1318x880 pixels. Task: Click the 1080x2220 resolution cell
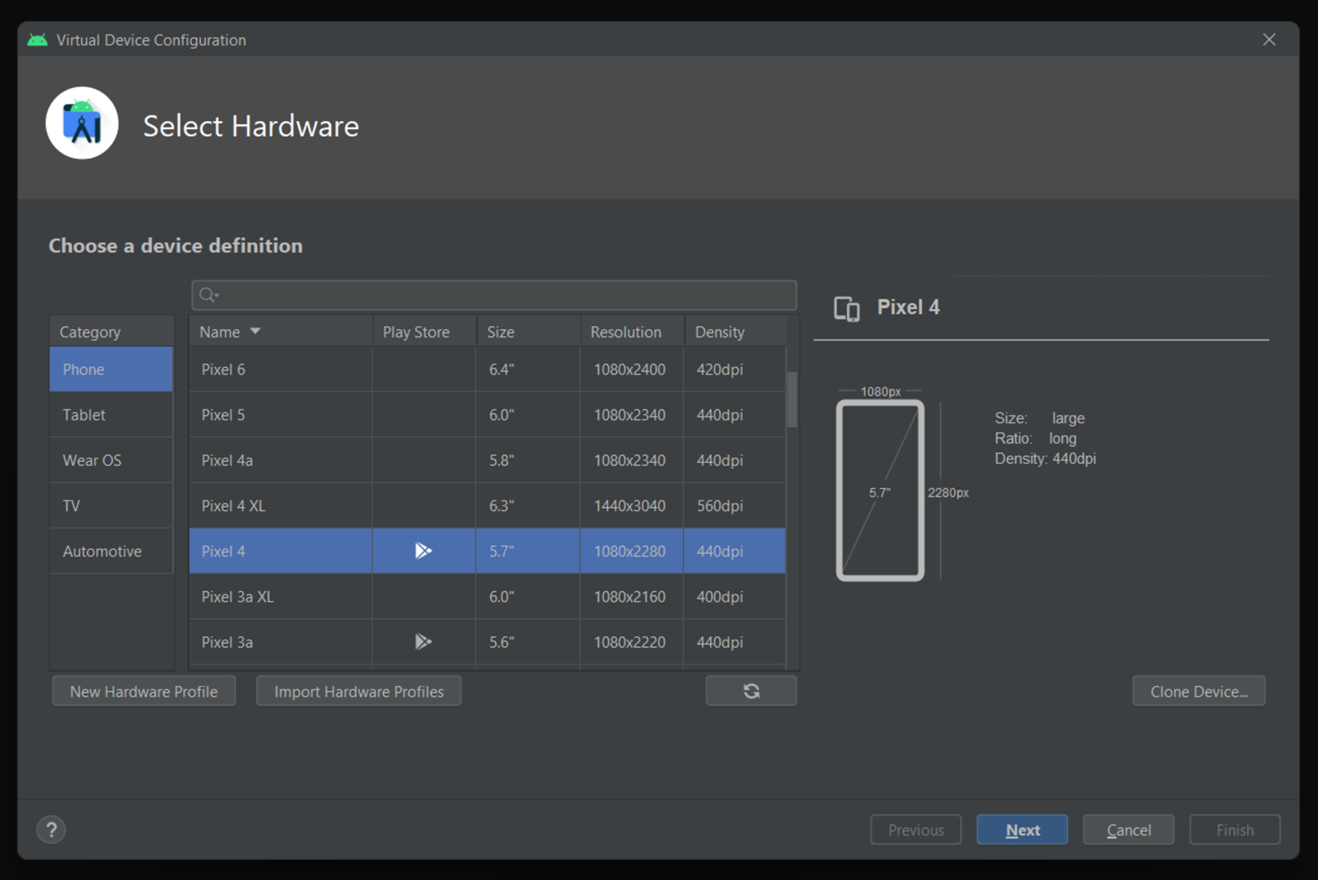[x=631, y=641]
